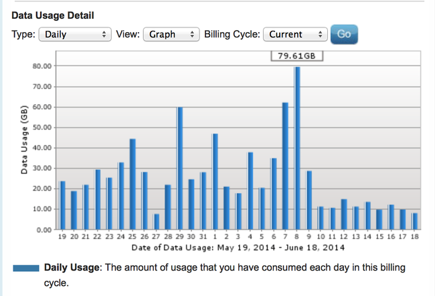
Task: Select the tallest bar for day 8
Action: pos(297,148)
